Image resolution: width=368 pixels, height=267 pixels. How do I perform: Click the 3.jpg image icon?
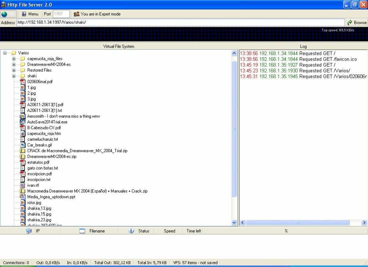point(23,99)
